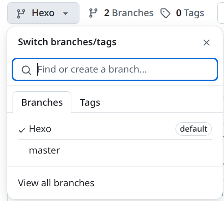
Task: Expand the Hexo branch dropdown caret
Action: pos(66,13)
